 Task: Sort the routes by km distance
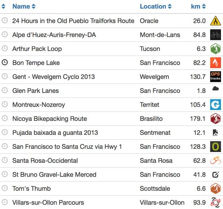(x=198, y=6)
